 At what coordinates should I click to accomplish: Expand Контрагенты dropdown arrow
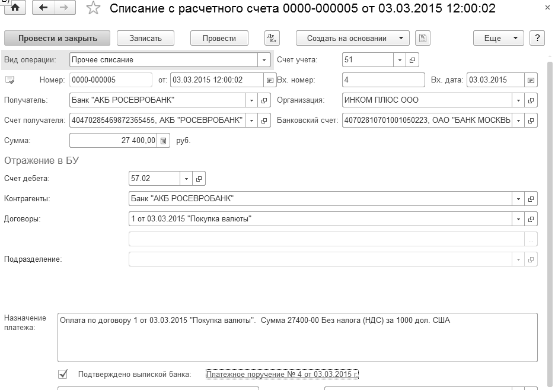point(518,199)
